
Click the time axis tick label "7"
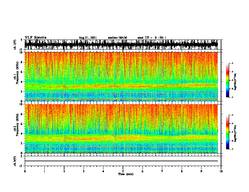pos(162,171)
